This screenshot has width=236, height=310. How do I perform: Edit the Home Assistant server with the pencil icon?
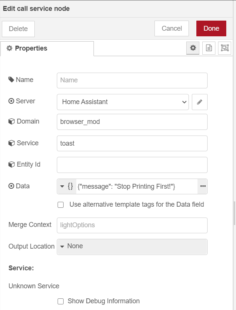(199, 102)
